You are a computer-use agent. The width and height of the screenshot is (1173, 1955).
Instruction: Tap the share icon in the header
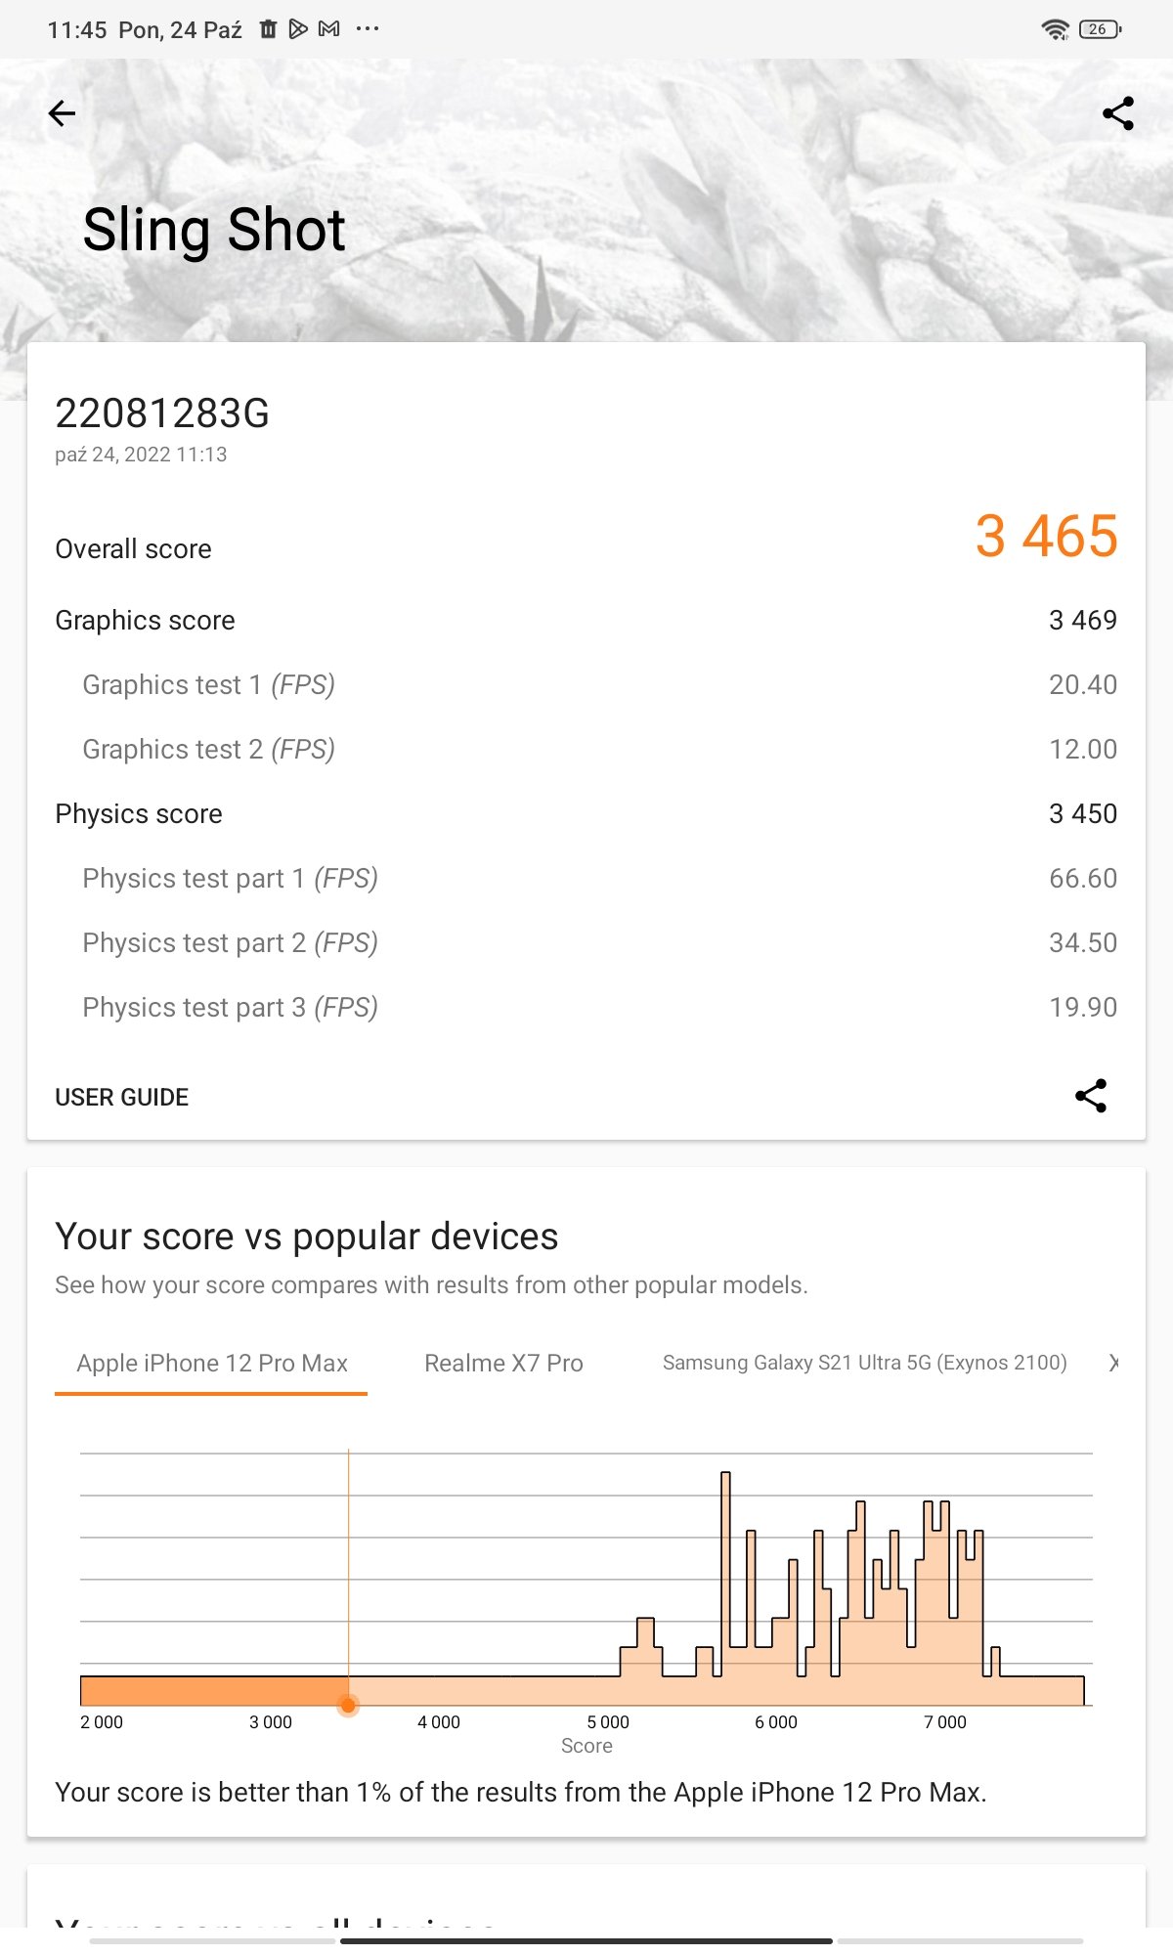click(1117, 113)
